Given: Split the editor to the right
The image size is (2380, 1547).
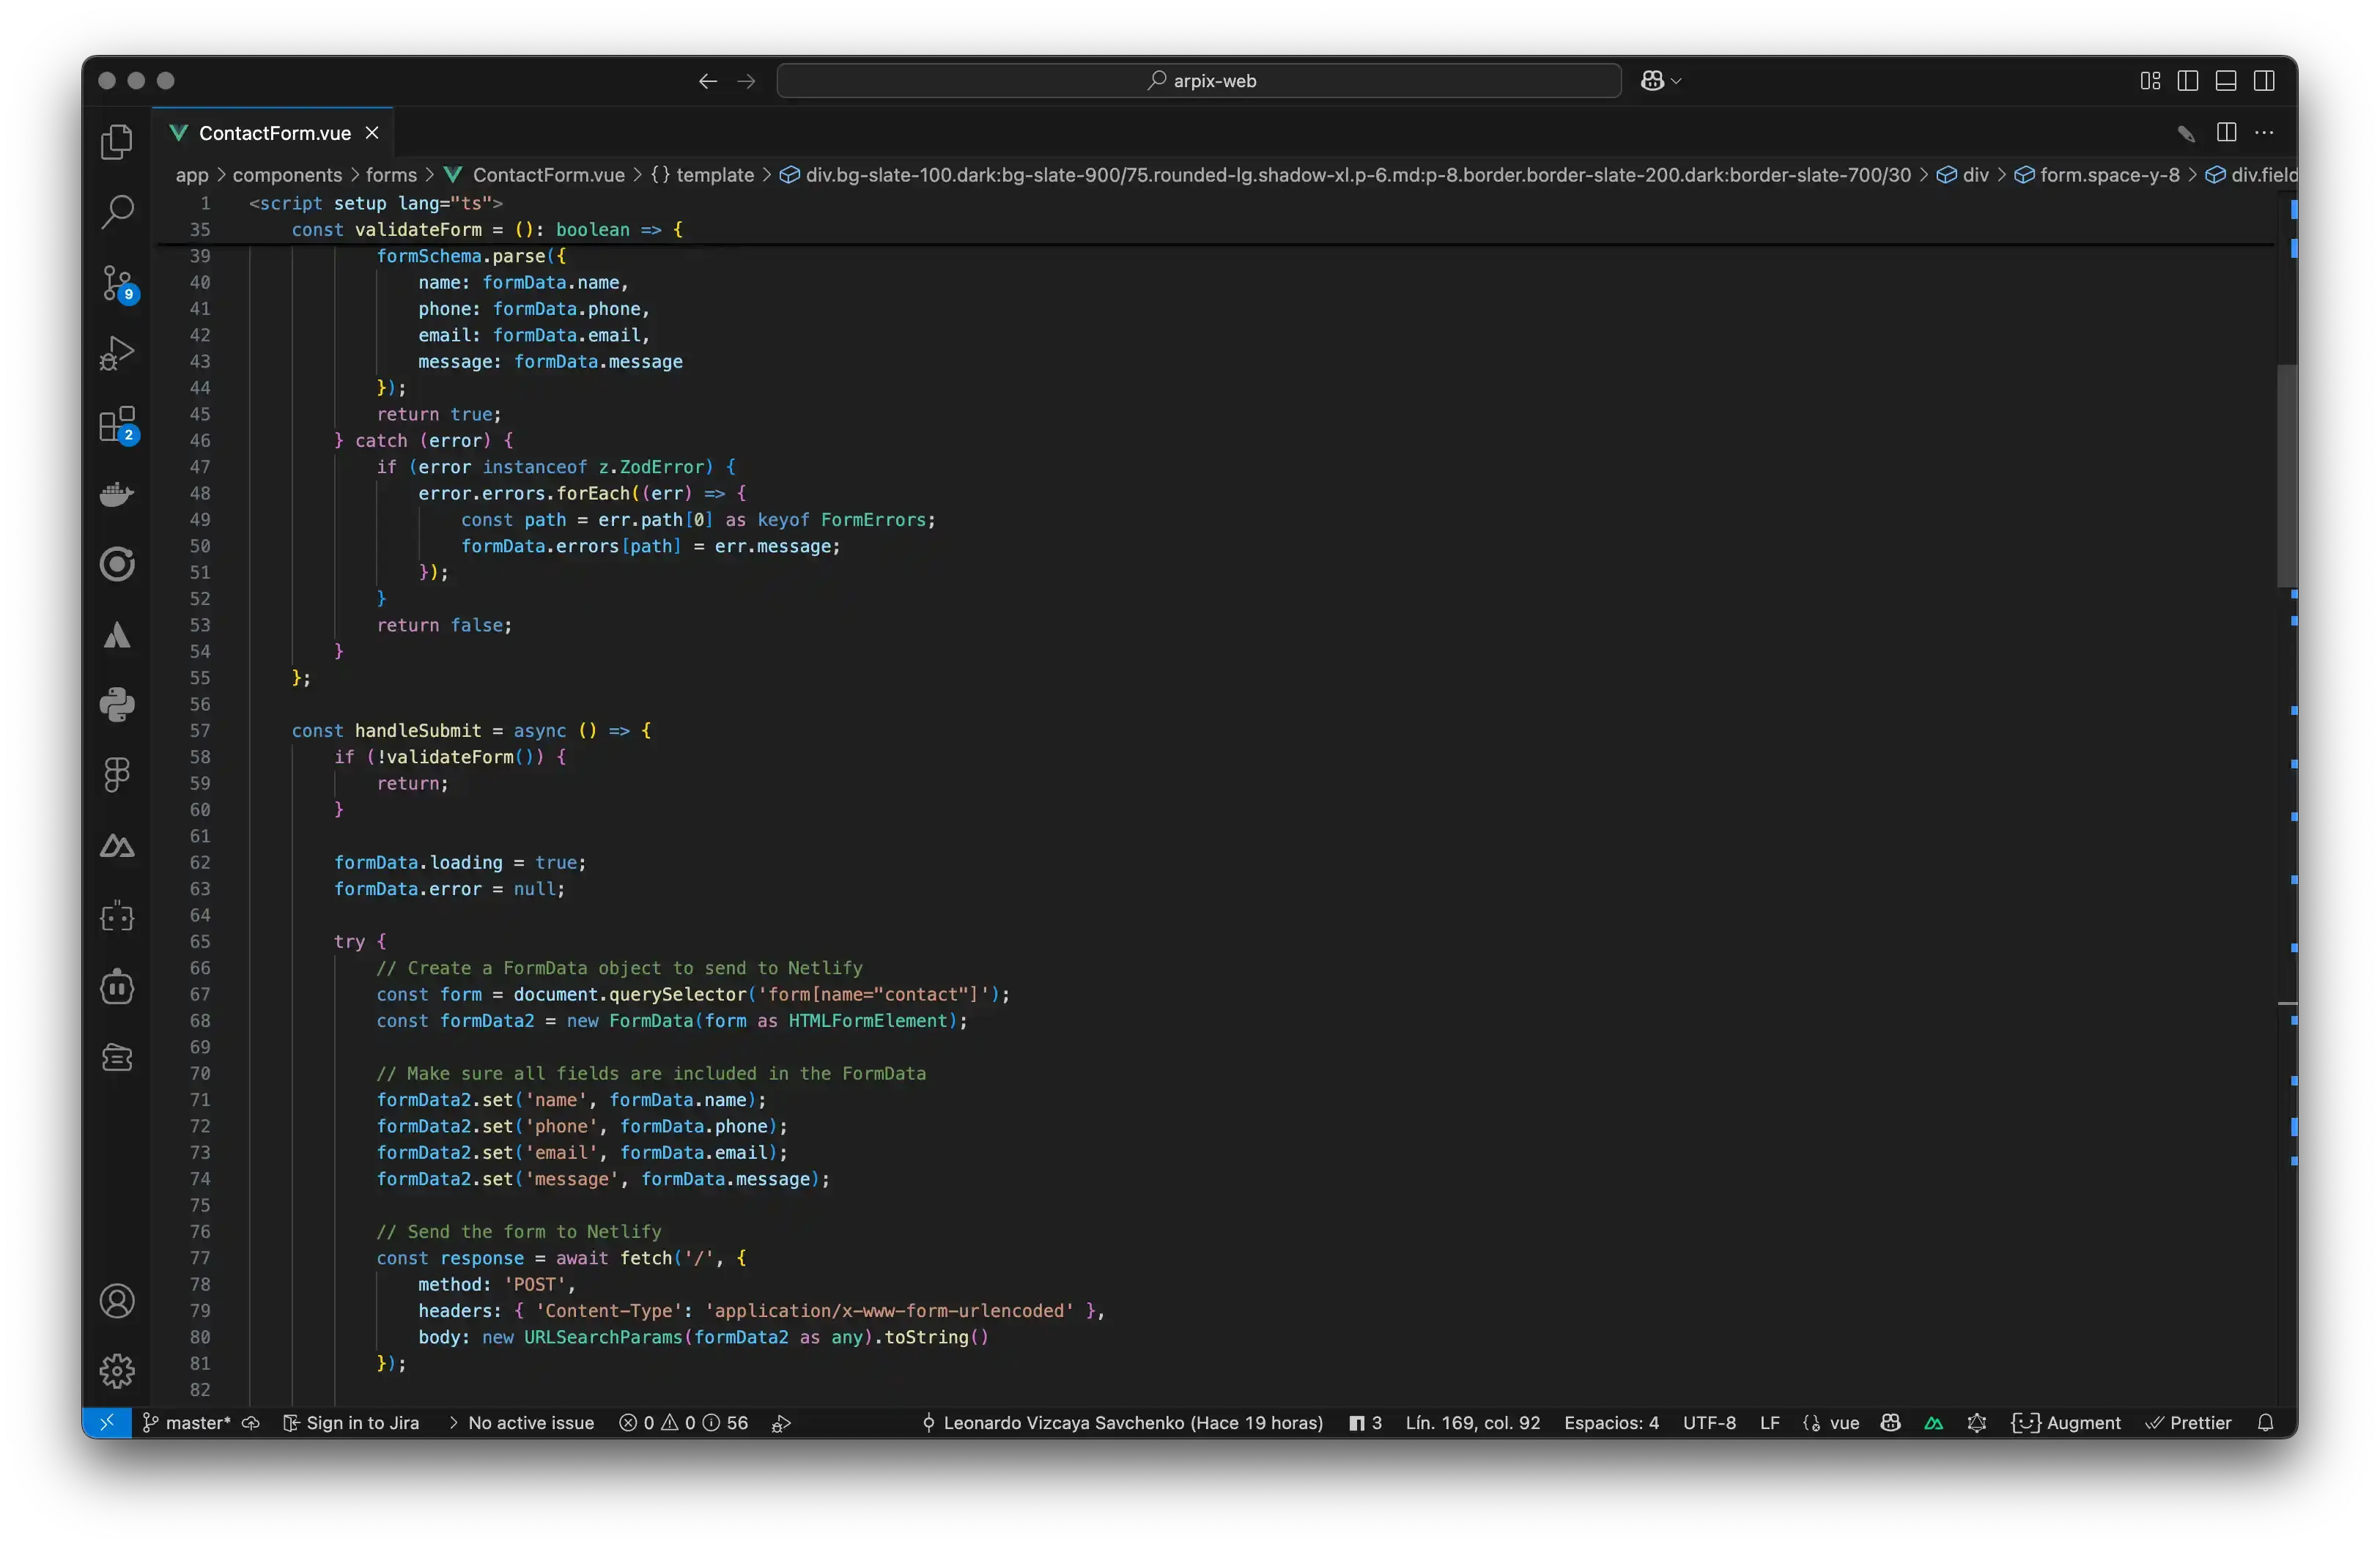Looking at the screenshot, I should pos(2227,133).
